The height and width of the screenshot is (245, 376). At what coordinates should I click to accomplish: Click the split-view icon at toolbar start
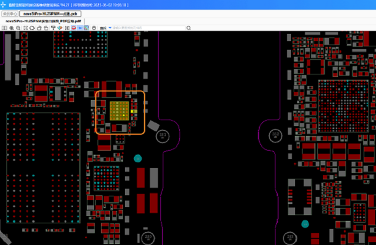click(x=4, y=28)
